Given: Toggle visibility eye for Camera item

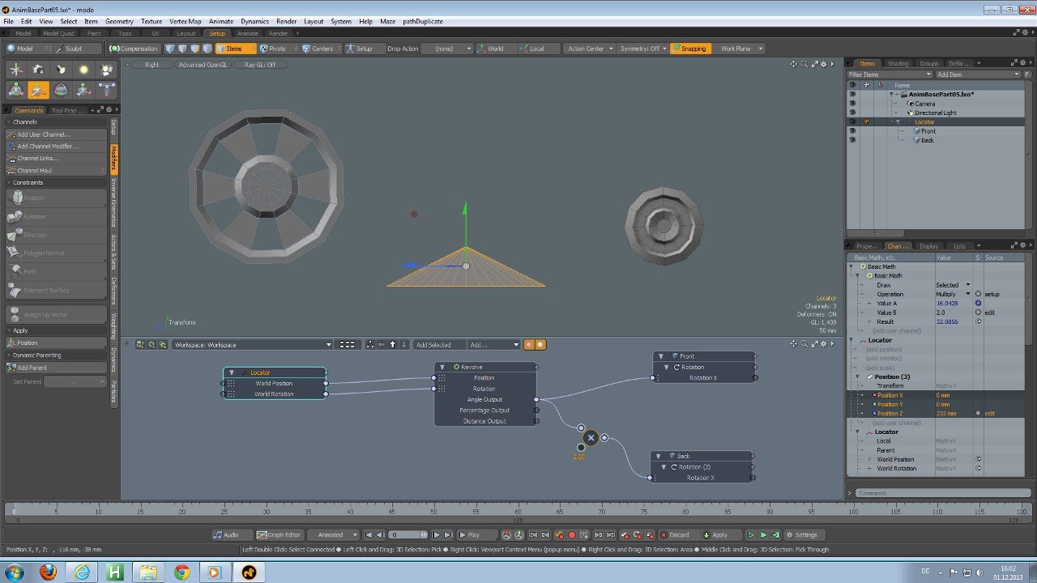Looking at the screenshot, I should [x=852, y=104].
